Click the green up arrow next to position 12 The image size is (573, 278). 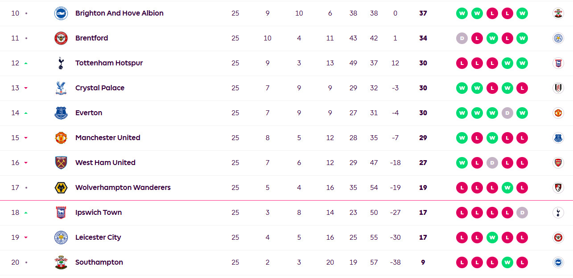click(x=26, y=63)
